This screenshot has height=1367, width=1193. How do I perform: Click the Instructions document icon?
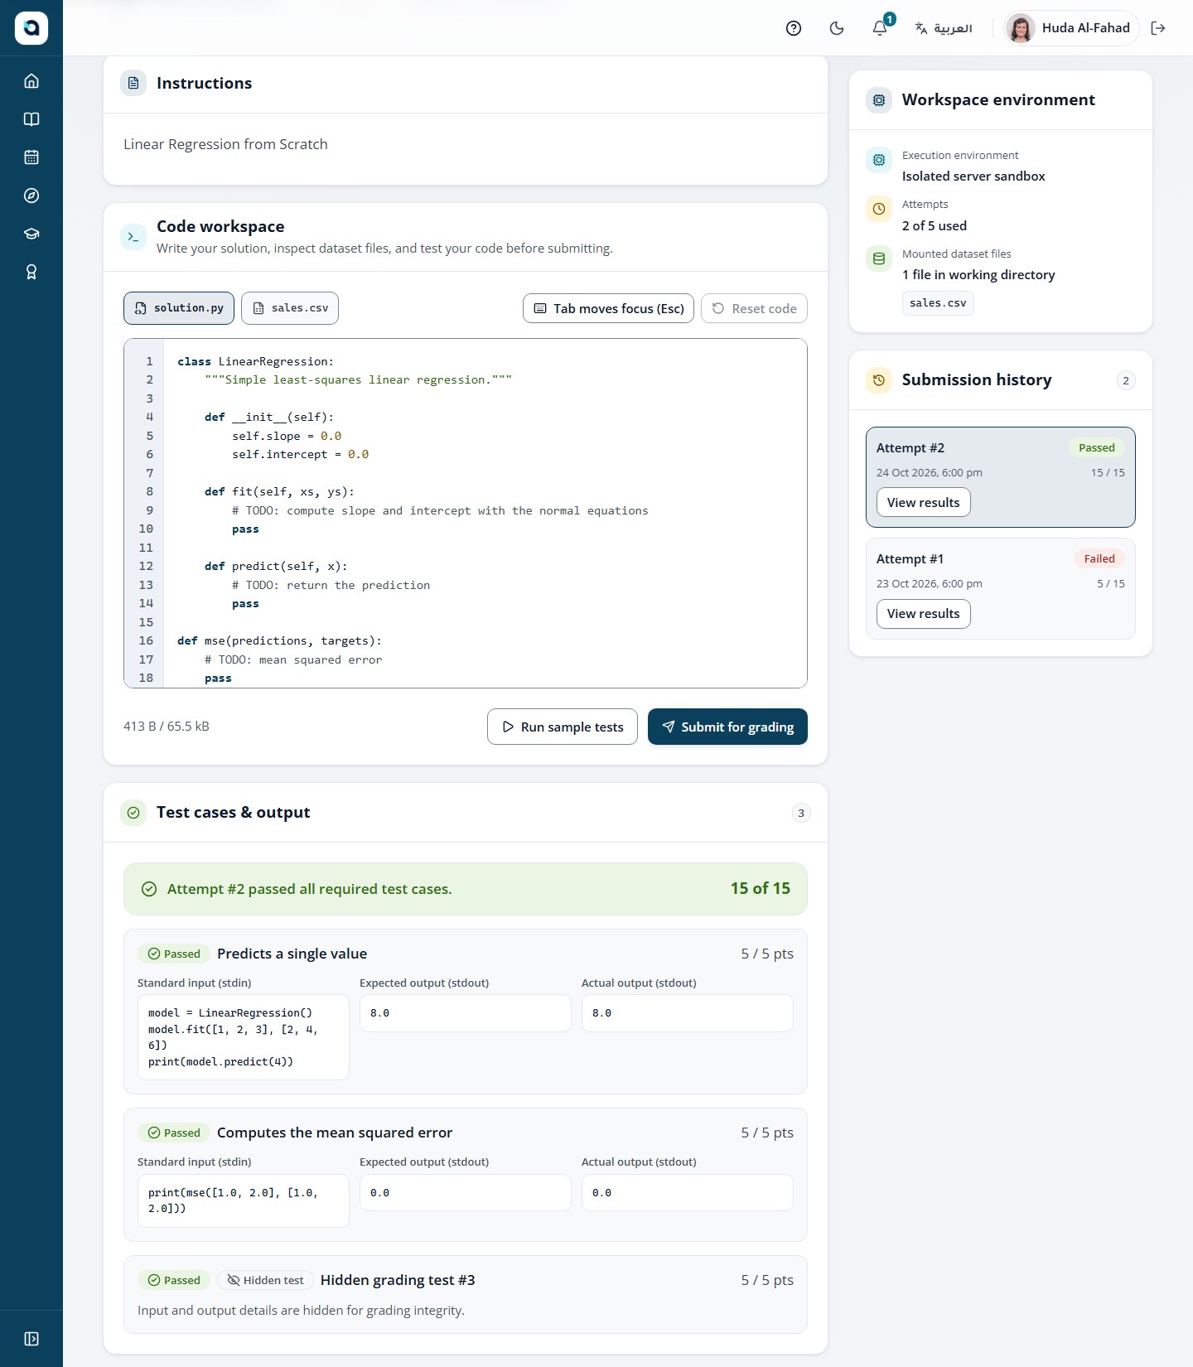point(133,83)
